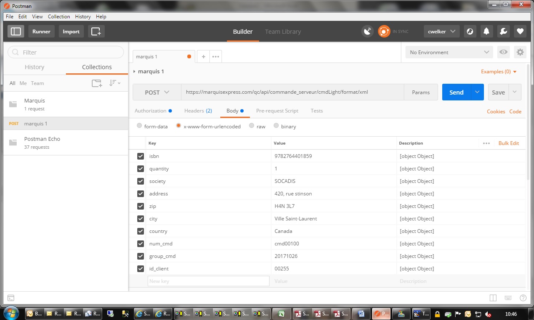This screenshot has height=320, width=534.
Task: Click the New key input field
Action: coord(209,281)
